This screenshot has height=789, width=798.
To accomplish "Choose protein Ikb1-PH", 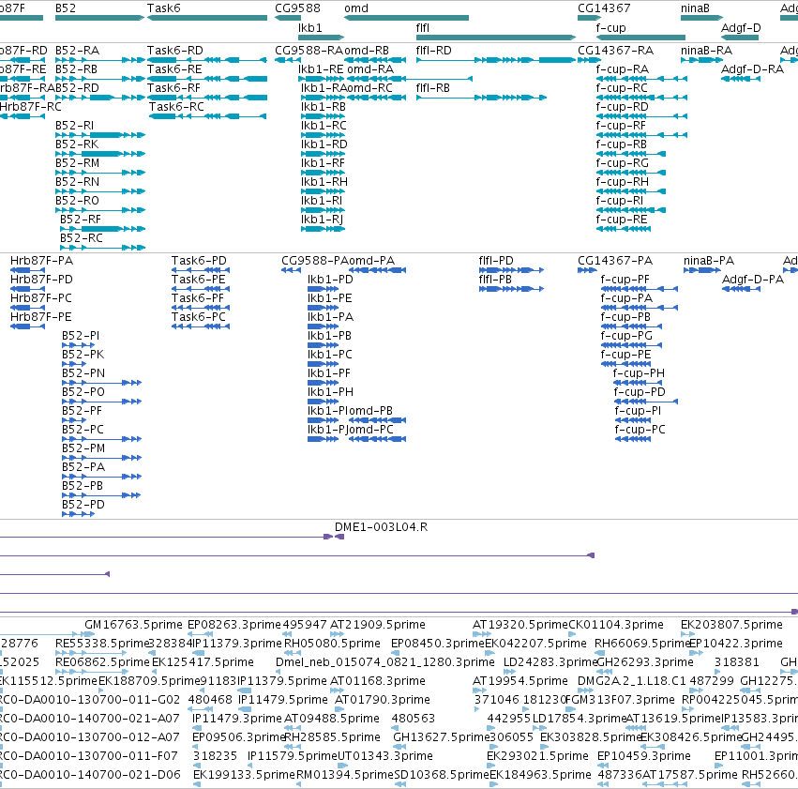I will (330, 392).
